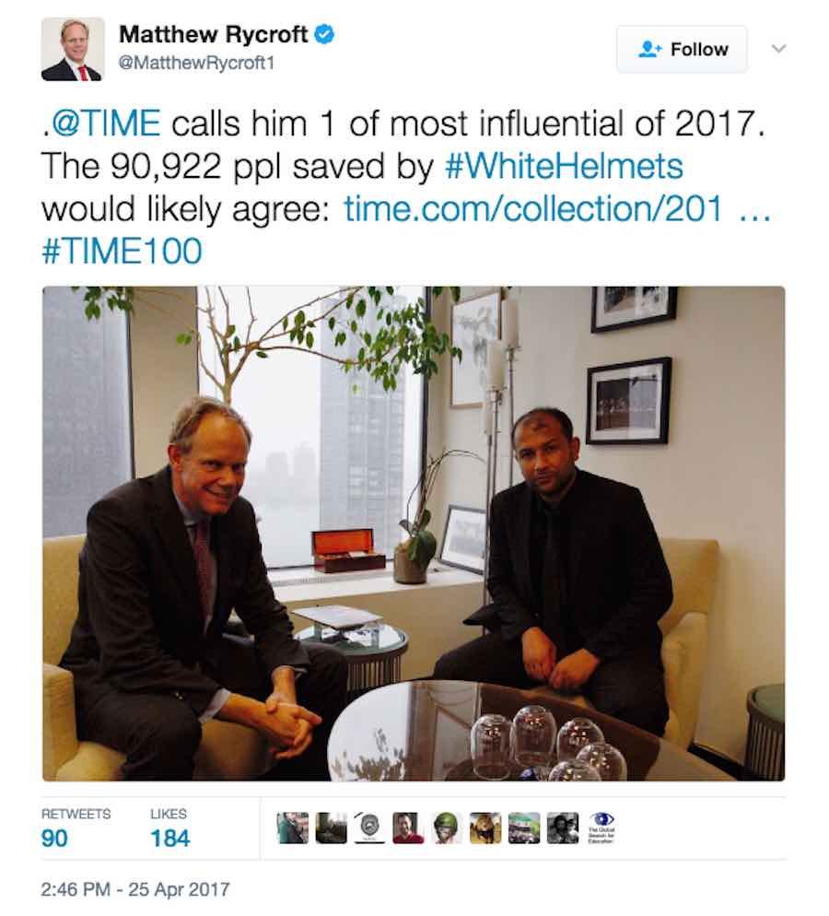
Task: Click the gray badge emblem avatar
Action: [370, 828]
